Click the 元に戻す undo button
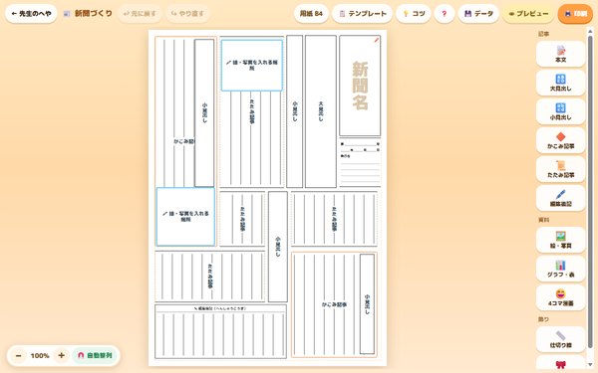 pos(140,14)
